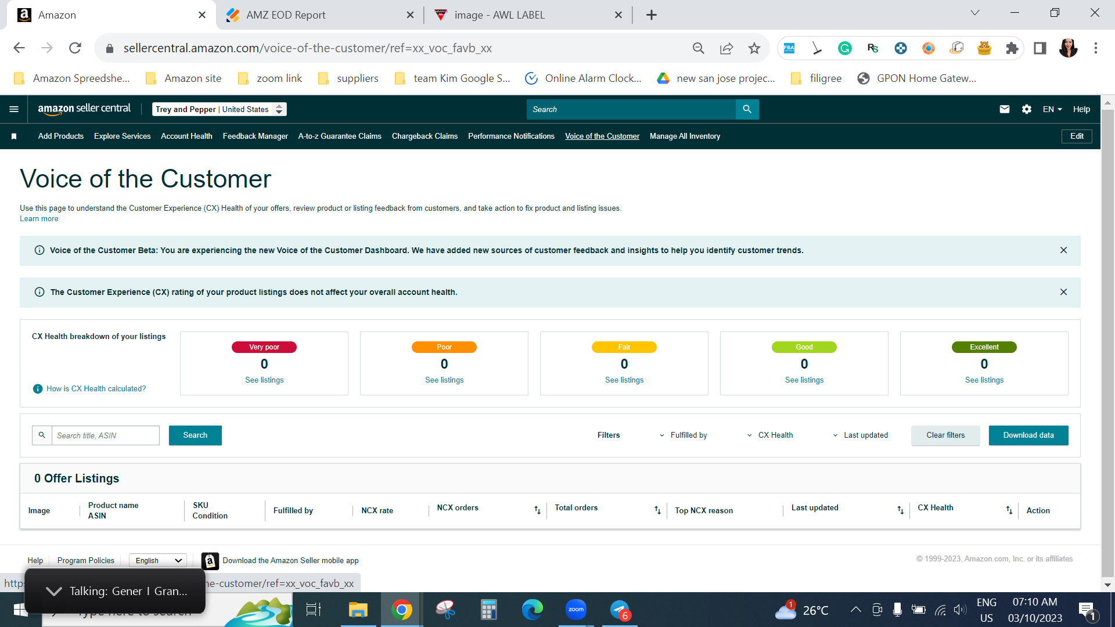This screenshot has width=1115, height=627.
Task: Click the Seller Central top search field
Action: 631,109
